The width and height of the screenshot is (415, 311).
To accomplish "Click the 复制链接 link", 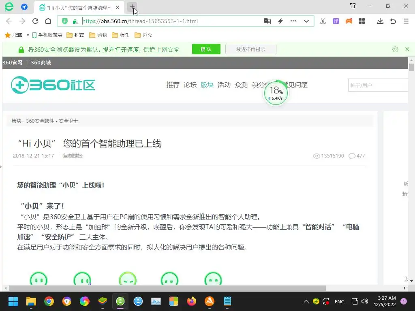I will [x=73, y=156].
